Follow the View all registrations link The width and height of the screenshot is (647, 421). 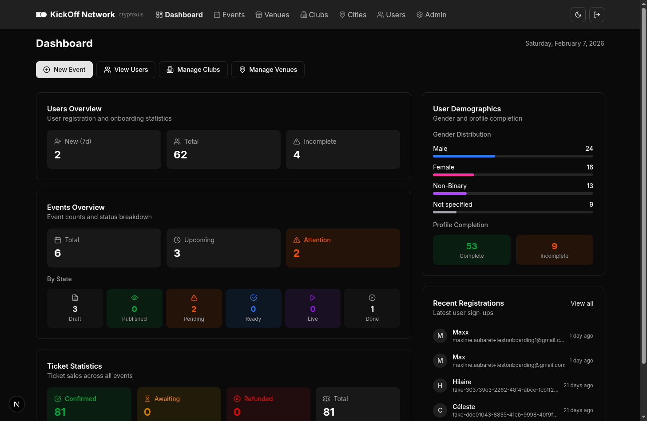582,303
